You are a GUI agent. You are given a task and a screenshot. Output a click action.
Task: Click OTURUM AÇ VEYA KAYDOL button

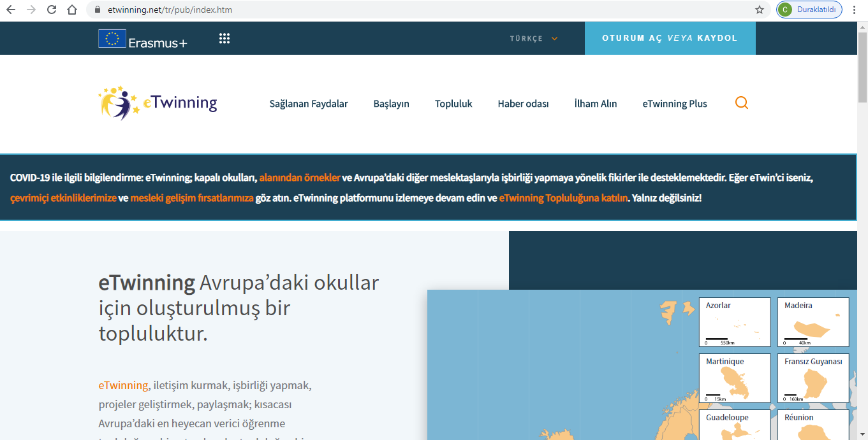click(x=670, y=38)
